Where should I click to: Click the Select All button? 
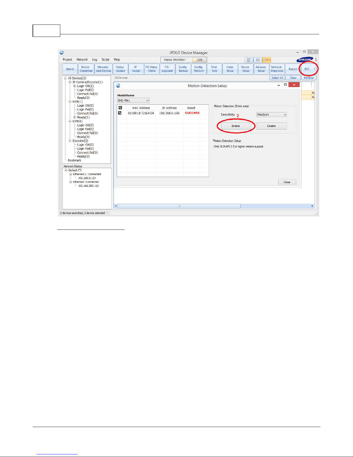point(277,78)
